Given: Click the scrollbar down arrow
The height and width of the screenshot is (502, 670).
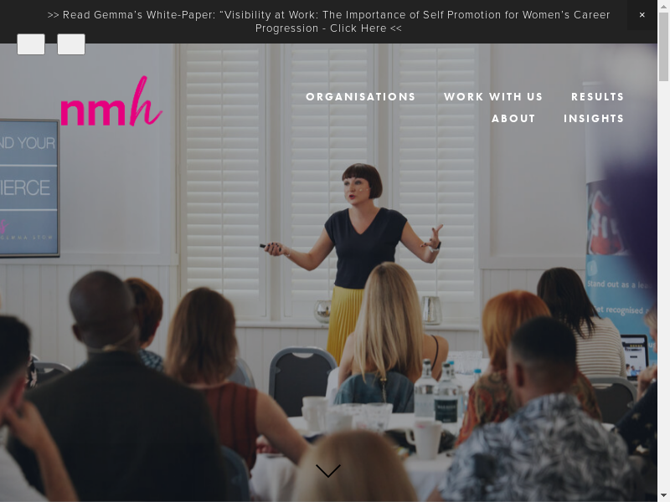Looking at the screenshot, I should point(663,497).
